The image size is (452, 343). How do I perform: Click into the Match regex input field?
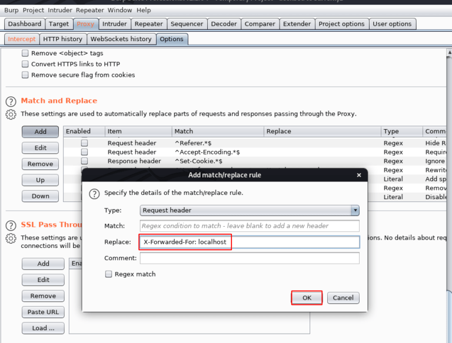pos(250,226)
